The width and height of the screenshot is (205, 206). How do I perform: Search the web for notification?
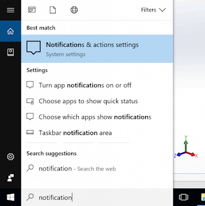click(97, 169)
